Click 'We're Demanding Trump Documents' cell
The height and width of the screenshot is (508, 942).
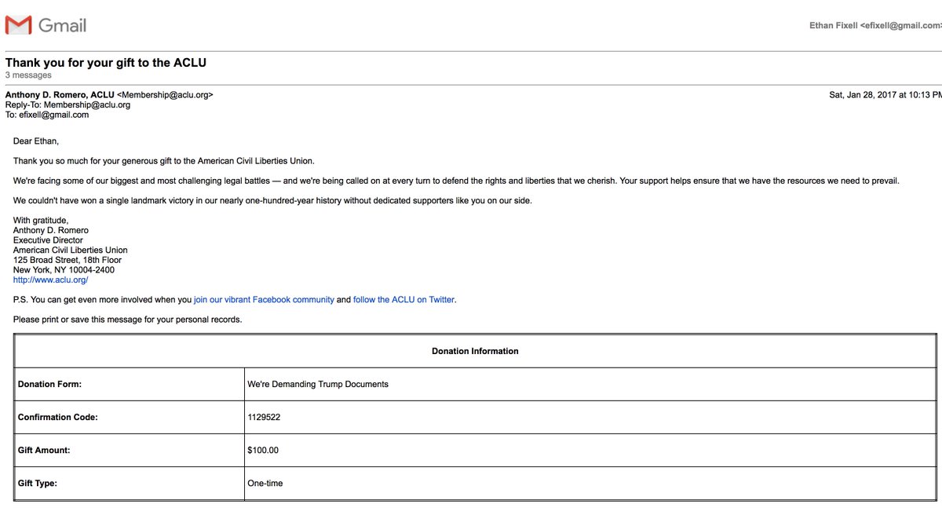tap(590, 384)
